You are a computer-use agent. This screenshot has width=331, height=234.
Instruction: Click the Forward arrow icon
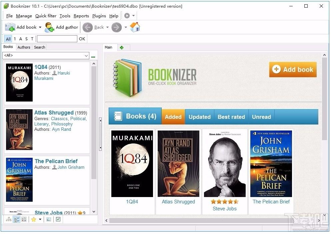117,27
